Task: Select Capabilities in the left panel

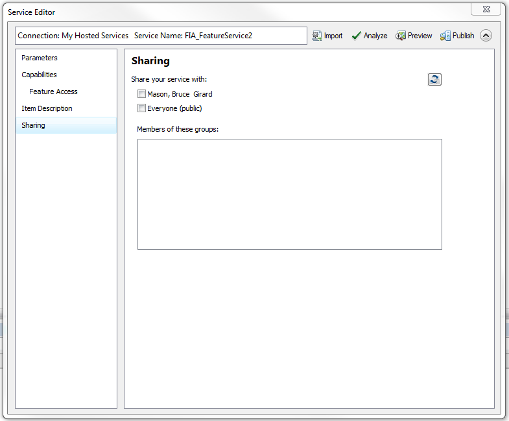Action: 40,75
